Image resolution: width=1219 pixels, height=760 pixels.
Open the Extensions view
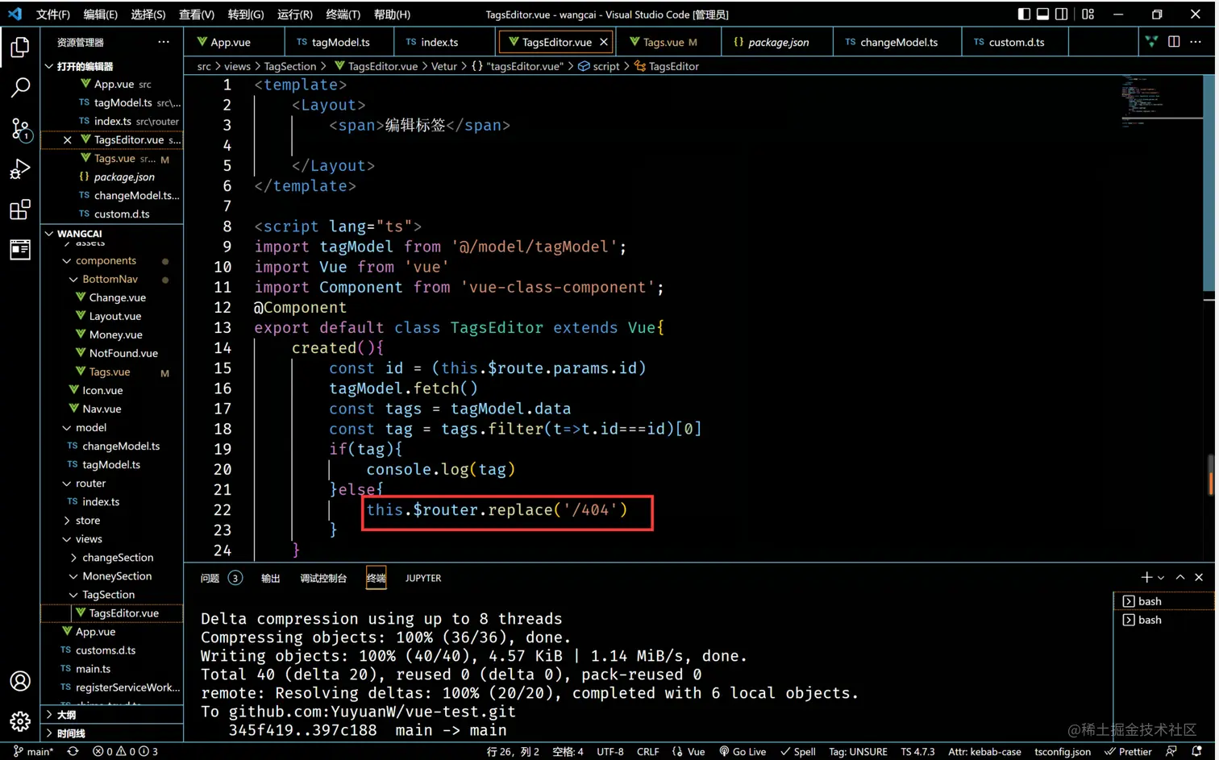pyautogui.click(x=20, y=210)
